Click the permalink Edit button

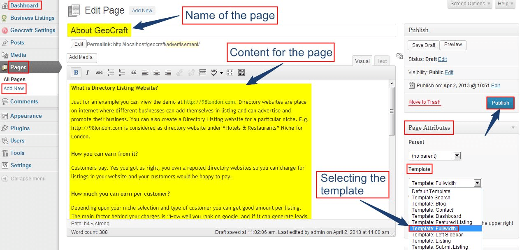[79, 44]
